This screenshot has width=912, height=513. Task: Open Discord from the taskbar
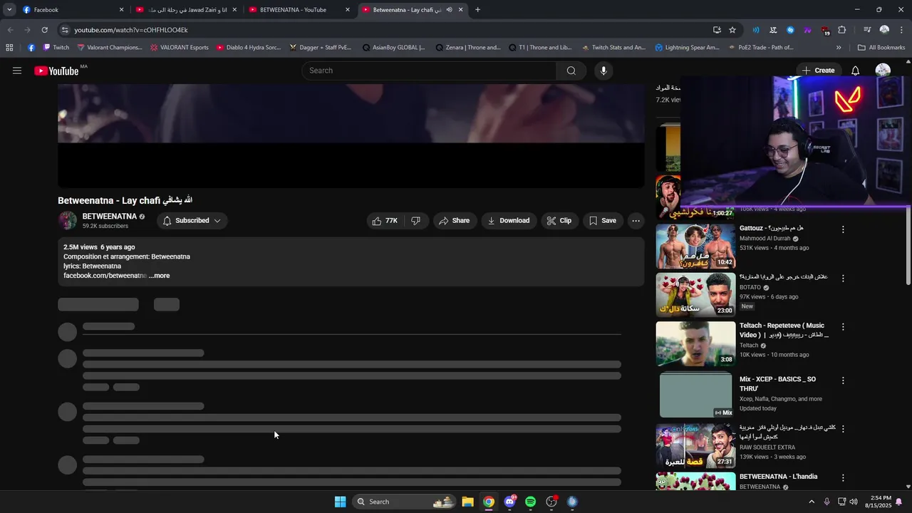(x=509, y=502)
